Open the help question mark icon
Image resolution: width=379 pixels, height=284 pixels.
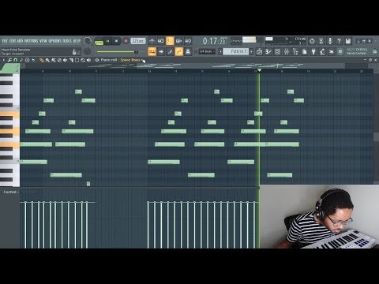tap(339, 41)
